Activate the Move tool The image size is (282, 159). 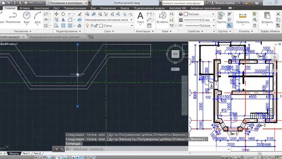56,14
